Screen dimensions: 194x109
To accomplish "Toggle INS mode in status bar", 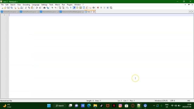I will click(189, 101).
